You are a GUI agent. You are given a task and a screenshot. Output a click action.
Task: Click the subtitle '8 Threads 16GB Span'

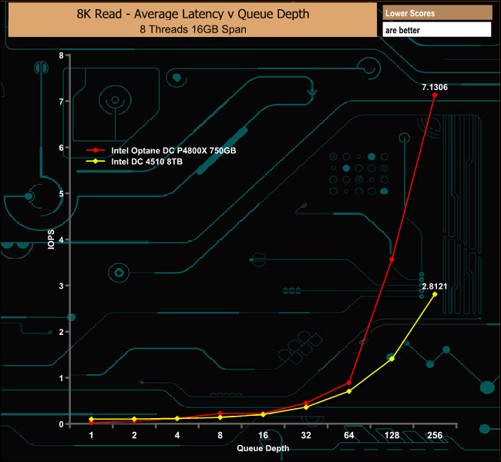(193, 29)
